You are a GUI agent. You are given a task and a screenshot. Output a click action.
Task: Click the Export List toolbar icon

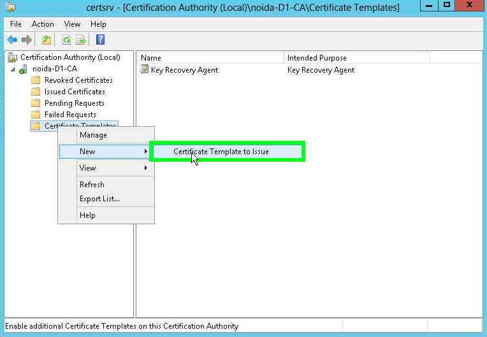[x=81, y=39]
